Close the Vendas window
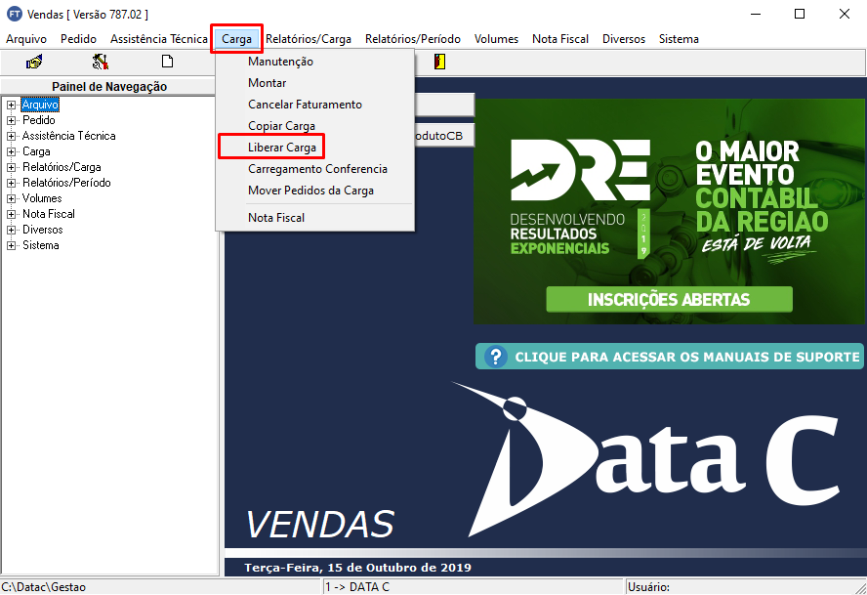 [845, 14]
